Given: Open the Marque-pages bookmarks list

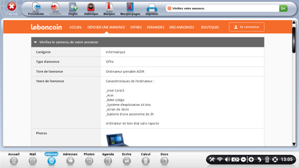Looking at the screenshot, I should point(130,7).
